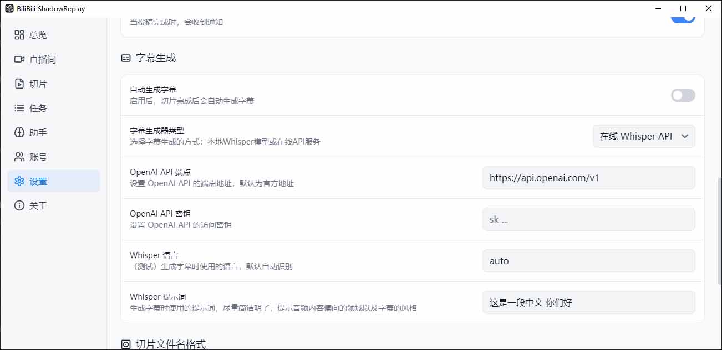Switch to the 任务 tasks page

point(54,108)
